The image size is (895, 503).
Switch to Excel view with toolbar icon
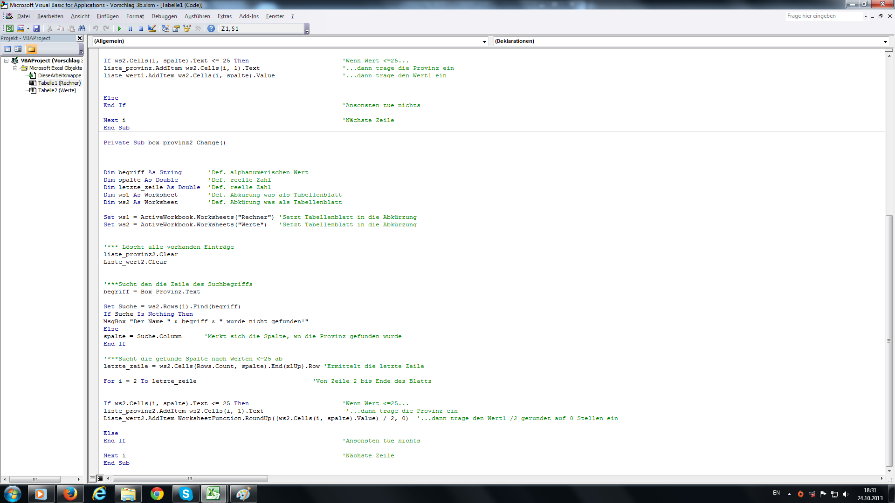click(9, 29)
